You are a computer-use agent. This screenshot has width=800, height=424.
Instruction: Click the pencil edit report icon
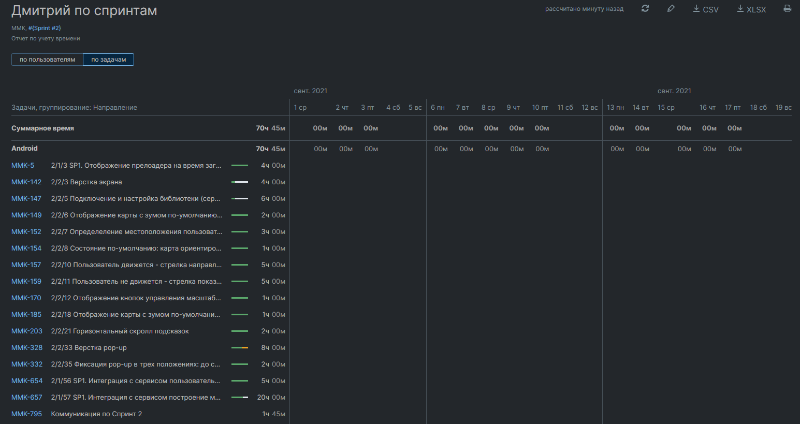[671, 9]
